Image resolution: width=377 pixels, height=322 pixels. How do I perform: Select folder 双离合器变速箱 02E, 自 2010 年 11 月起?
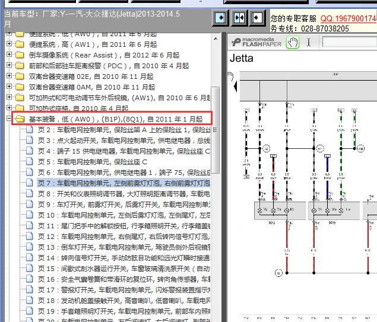click(91, 76)
